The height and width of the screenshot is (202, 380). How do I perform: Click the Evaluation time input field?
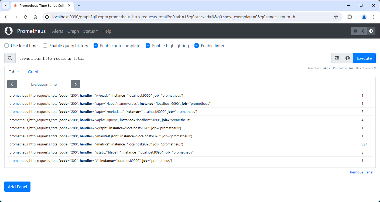[x=44, y=84]
